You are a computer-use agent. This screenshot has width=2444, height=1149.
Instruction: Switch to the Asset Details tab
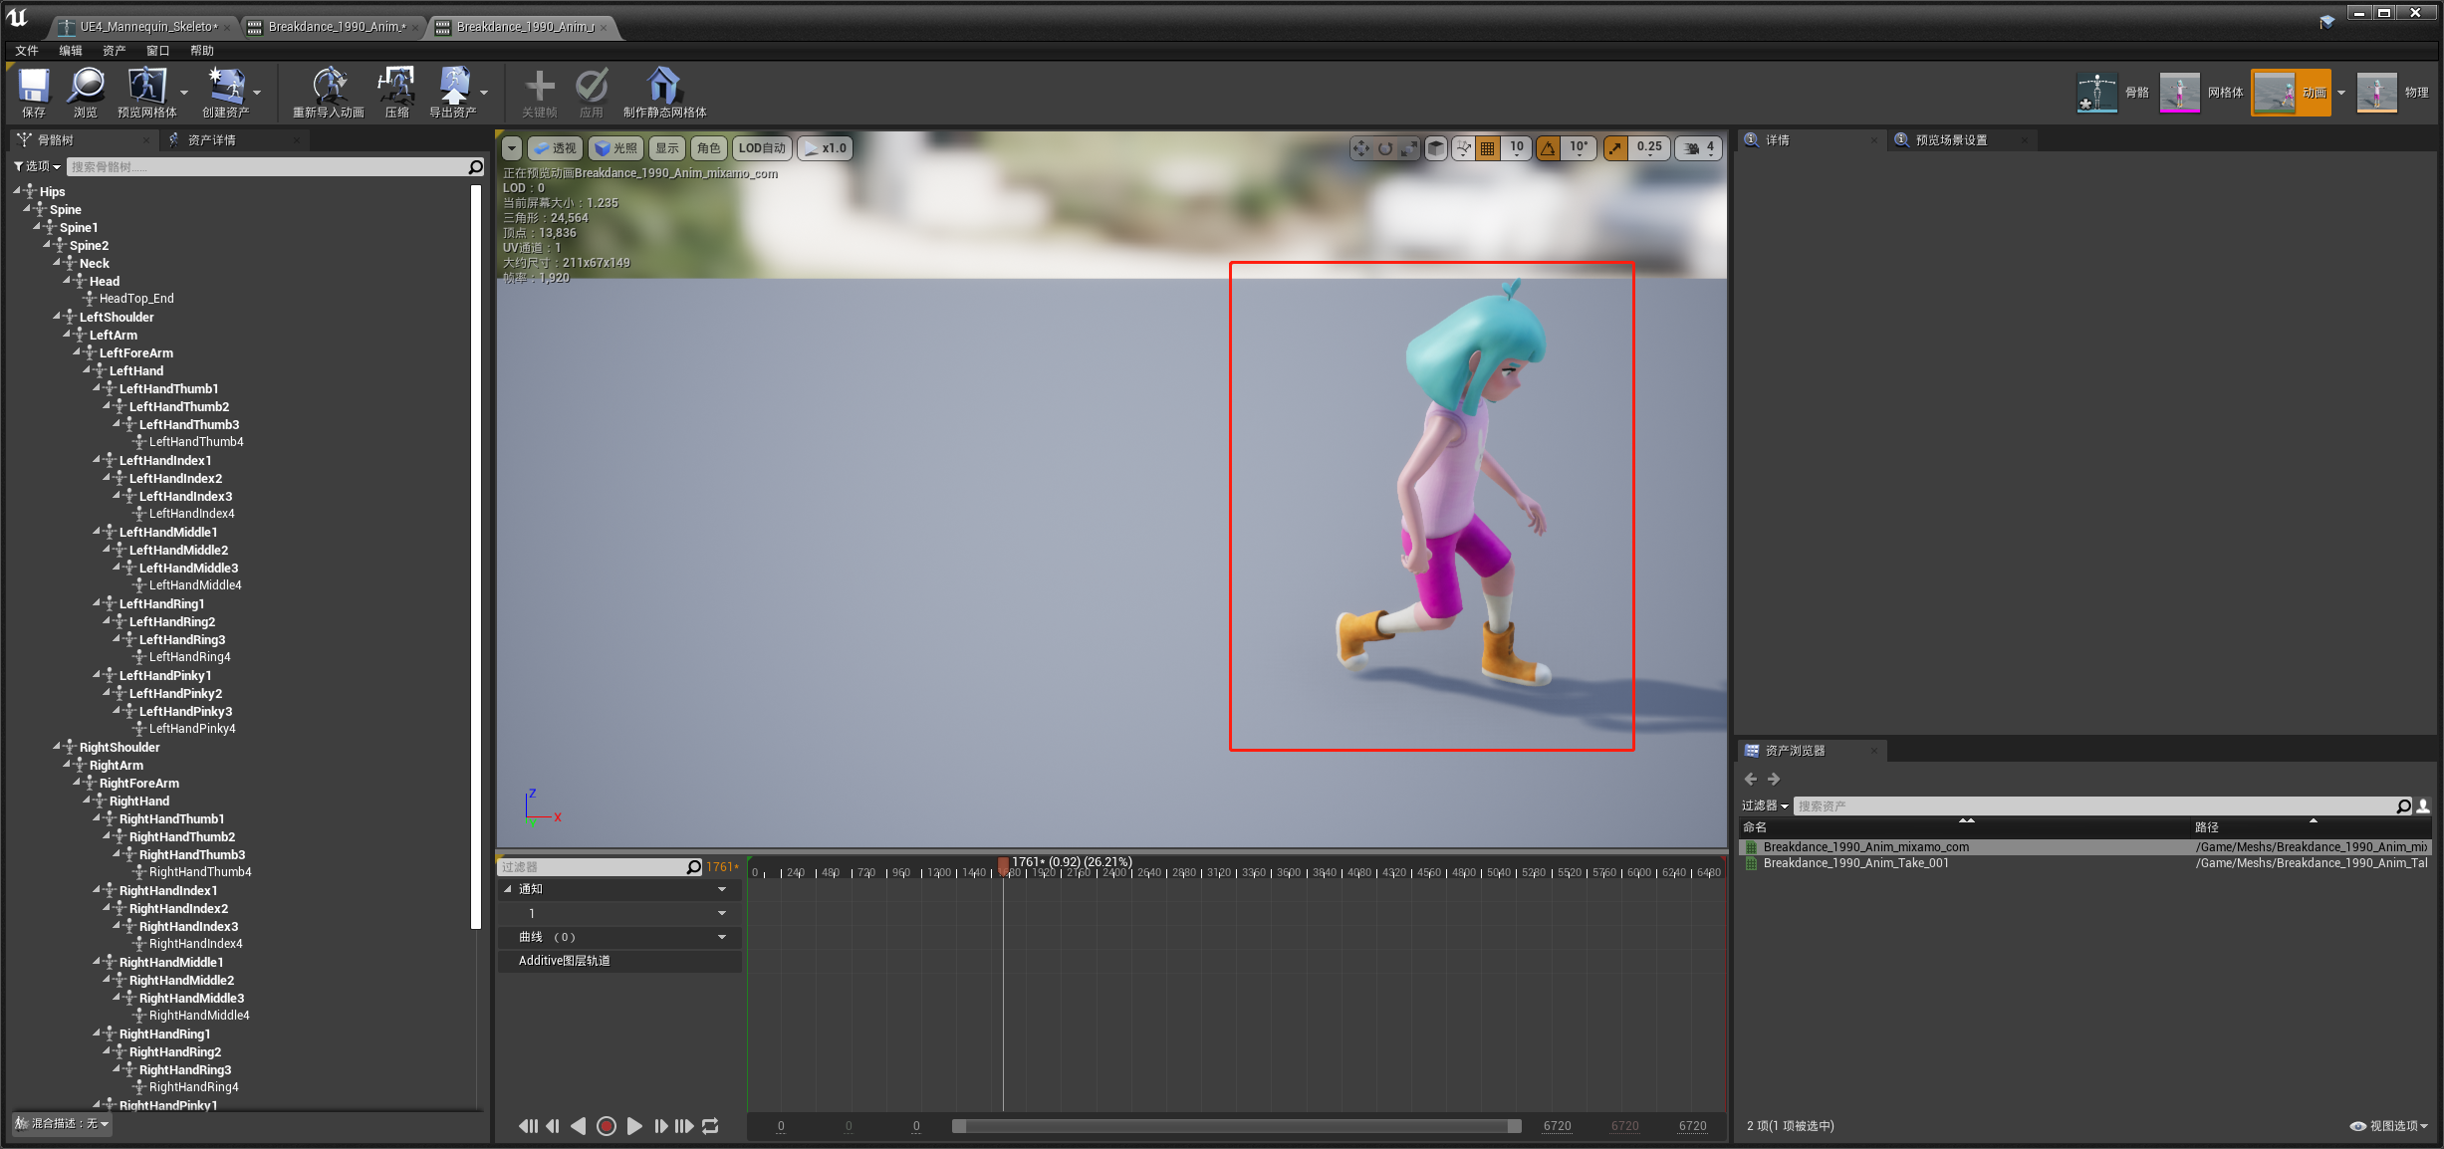pyautogui.click(x=211, y=140)
